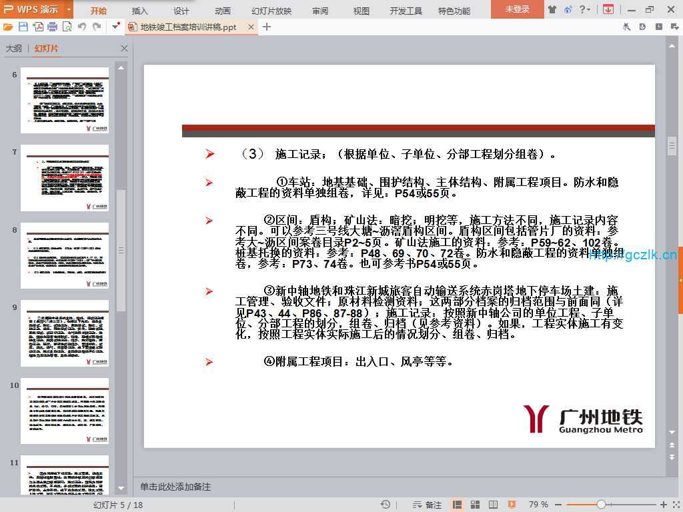
Task: Switch to reading view in status bar
Action: [492, 505]
